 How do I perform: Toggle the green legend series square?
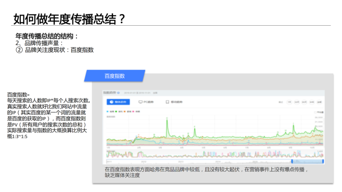[x=116, y=111]
